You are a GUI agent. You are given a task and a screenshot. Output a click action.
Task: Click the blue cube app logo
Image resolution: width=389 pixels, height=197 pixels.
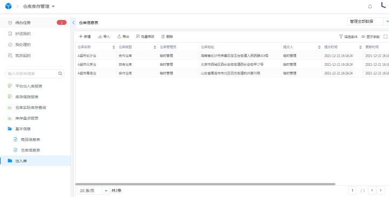8,6
